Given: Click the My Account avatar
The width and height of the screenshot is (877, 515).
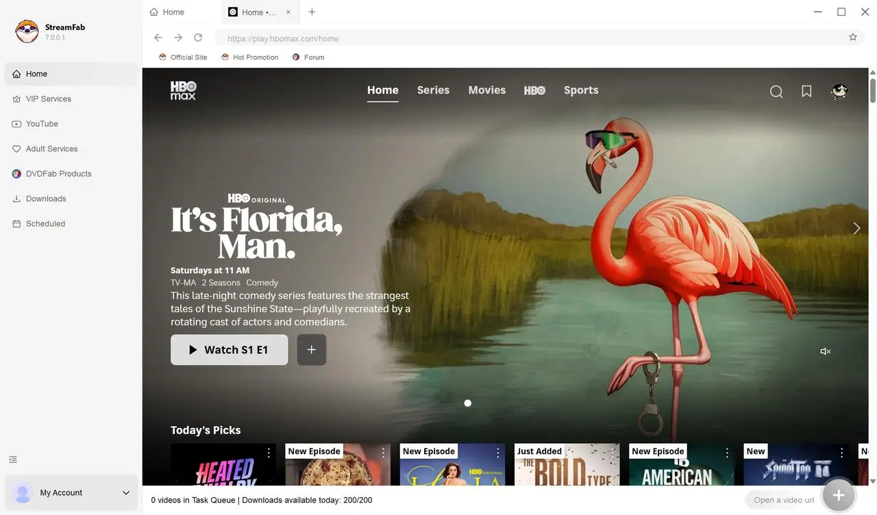Looking at the screenshot, I should click(x=23, y=493).
